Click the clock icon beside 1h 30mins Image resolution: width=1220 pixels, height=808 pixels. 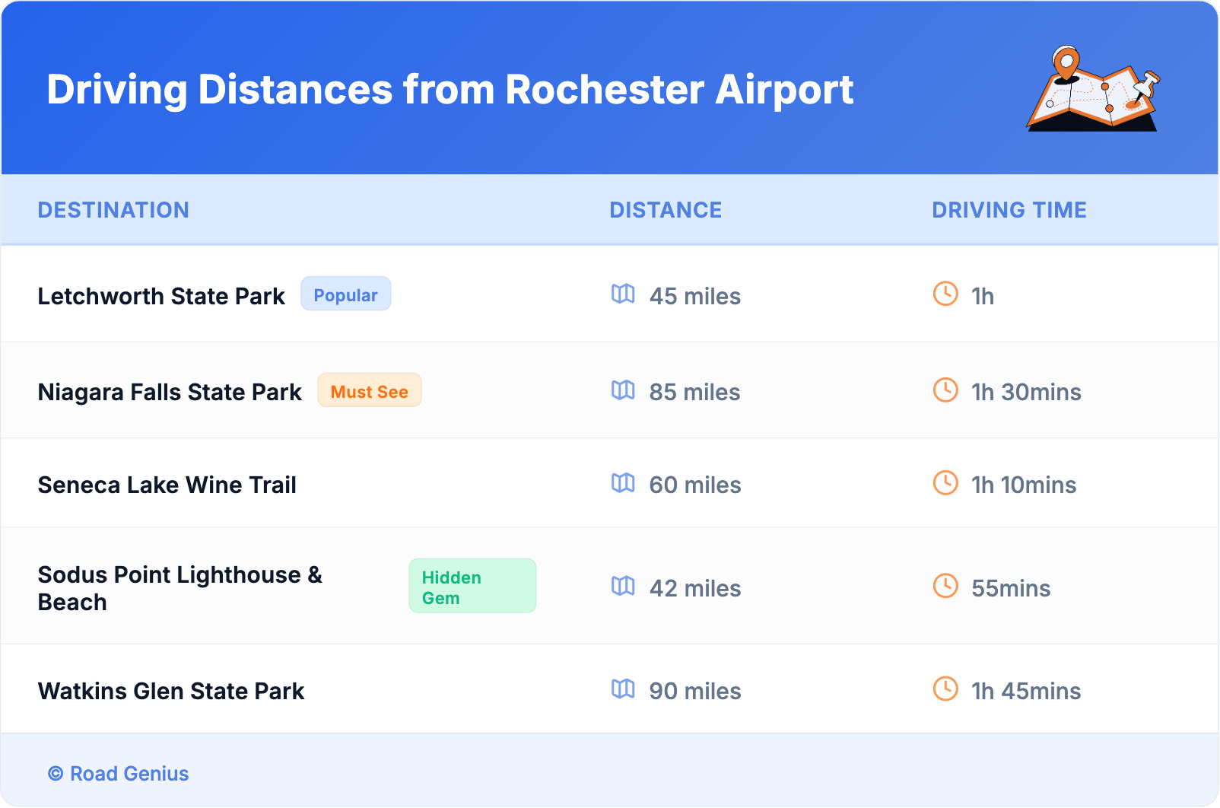945,390
